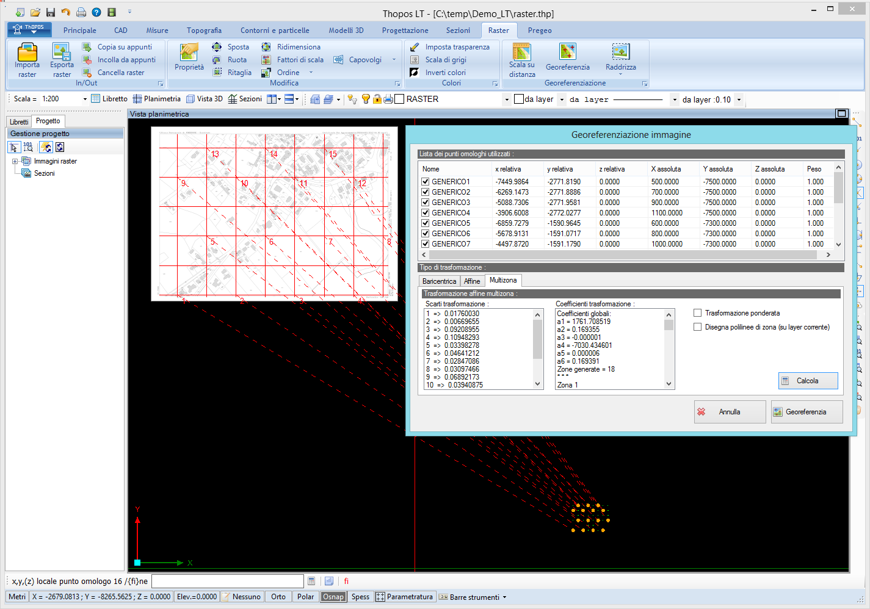Open the CAD ribbon tab
870x609 pixels.
121,31
